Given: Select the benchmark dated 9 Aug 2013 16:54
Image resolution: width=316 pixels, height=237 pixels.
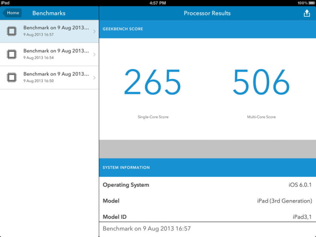Looking at the screenshot, I should click(49, 54).
